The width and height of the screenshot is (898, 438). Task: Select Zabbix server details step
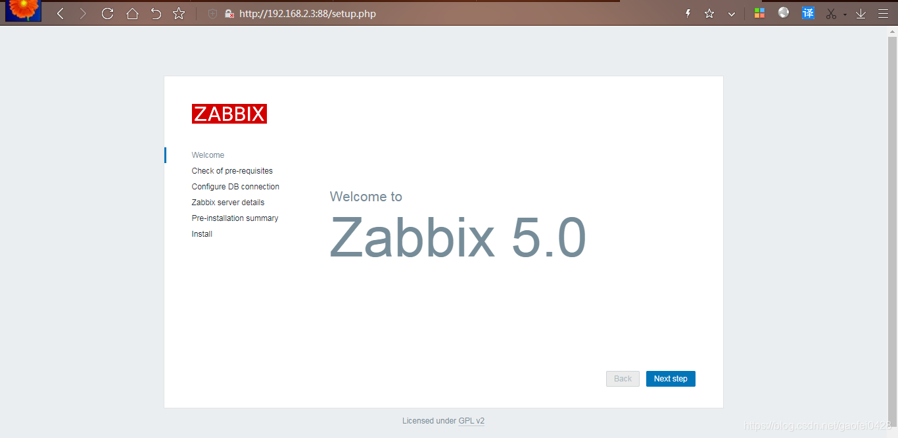pyautogui.click(x=228, y=203)
